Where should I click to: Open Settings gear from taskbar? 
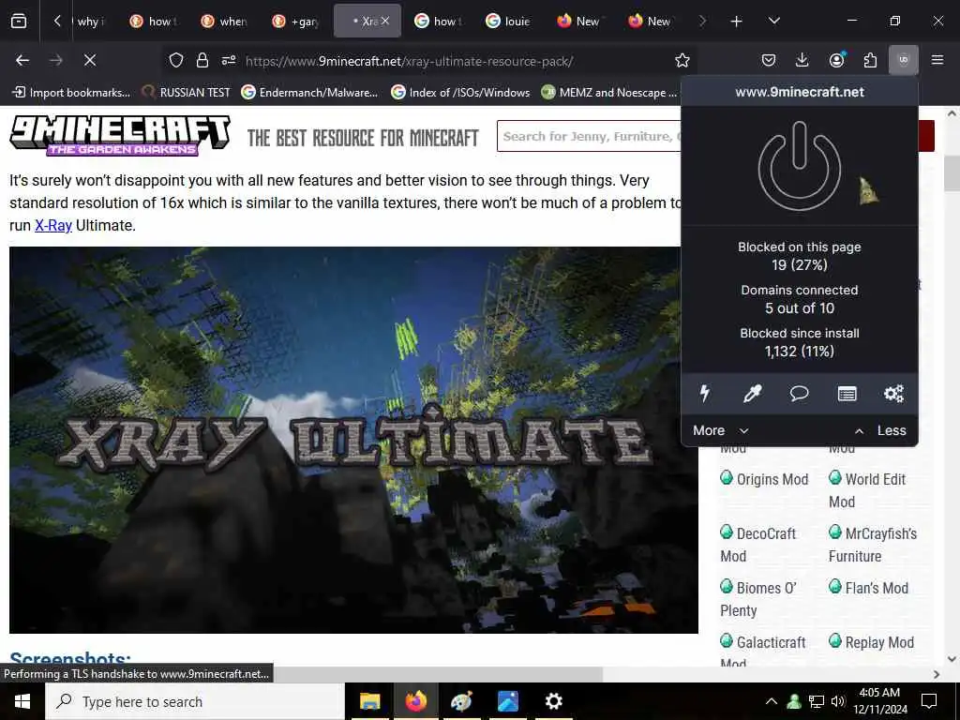click(x=553, y=701)
